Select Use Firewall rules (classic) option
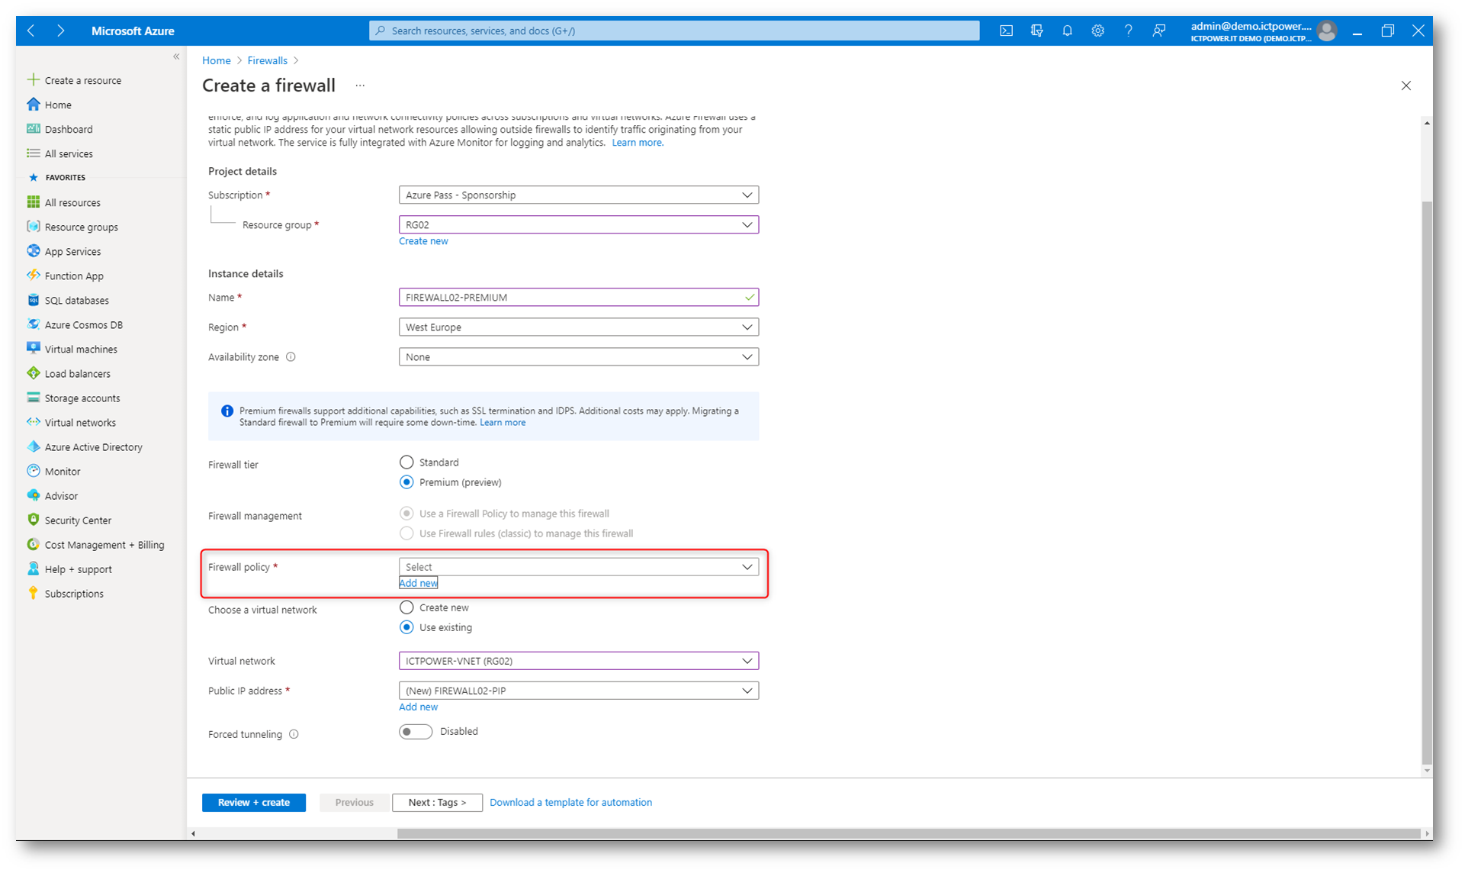1465x873 pixels. pos(406,533)
